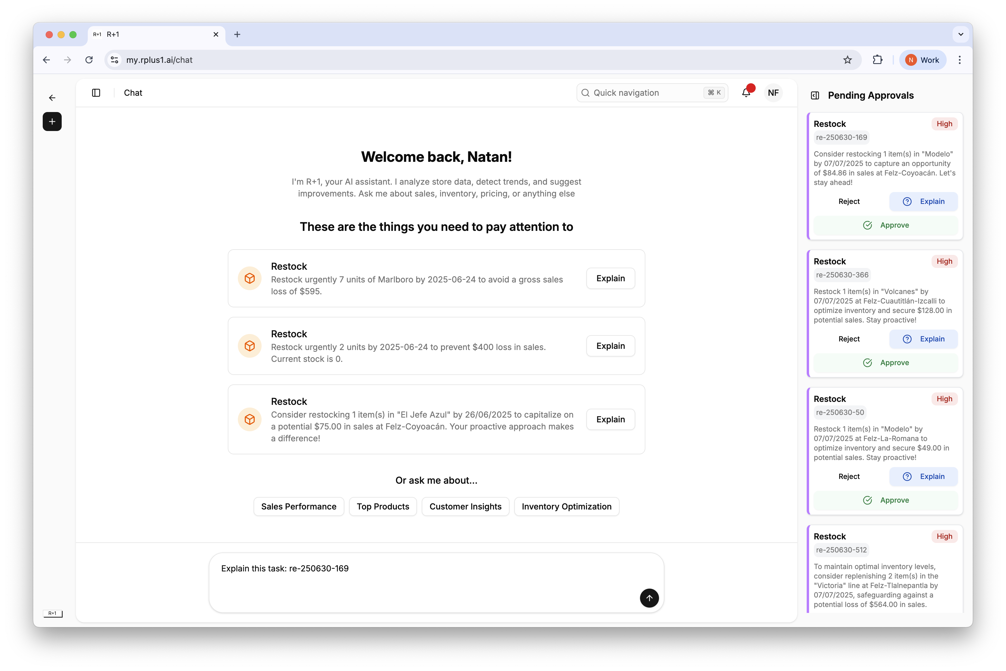The height and width of the screenshot is (671, 1006).
Task: Open the NF user avatar menu
Action: [773, 93]
